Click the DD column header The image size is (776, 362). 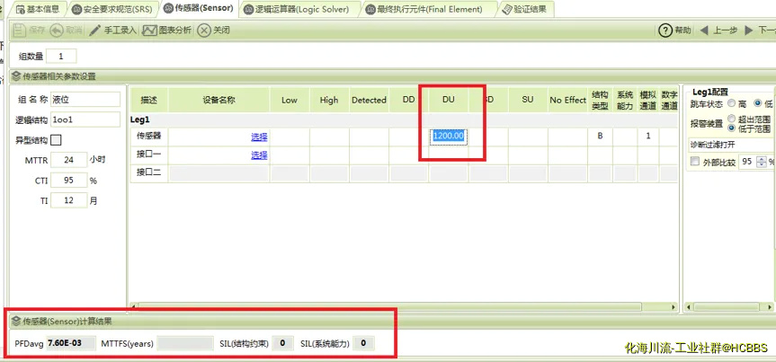[x=408, y=100]
